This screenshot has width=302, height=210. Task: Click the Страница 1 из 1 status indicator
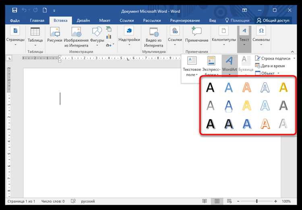21,201
